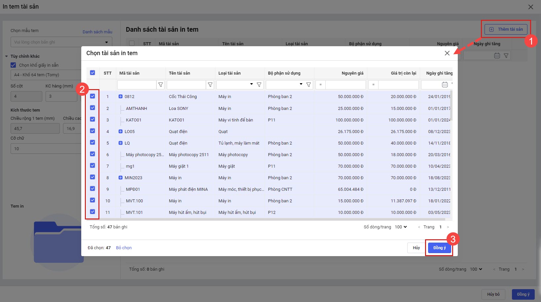This screenshot has height=302, width=541.
Task: Expand asset group 0812 plus icon
Action: click(x=121, y=97)
